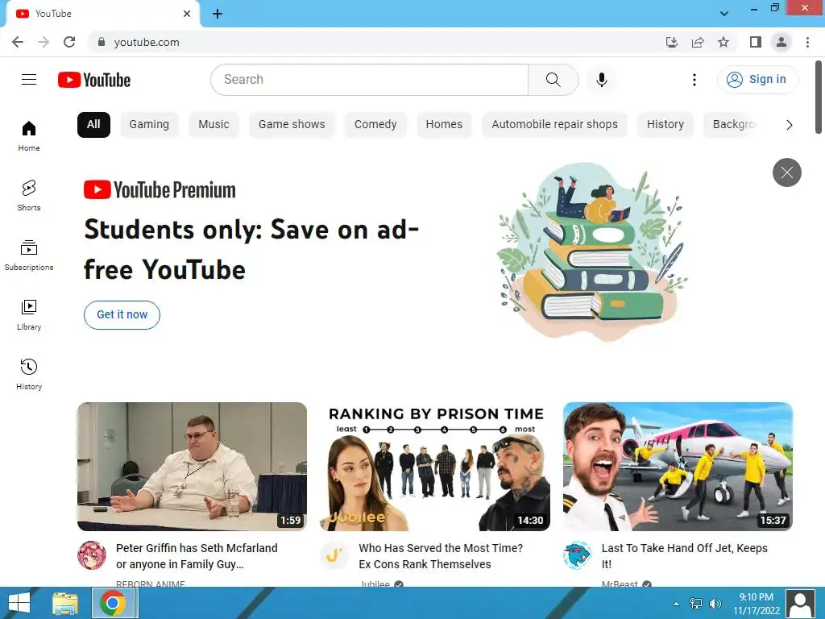Share this page from address bar
This screenshot has width=825, height=619.
coord(698,42)
